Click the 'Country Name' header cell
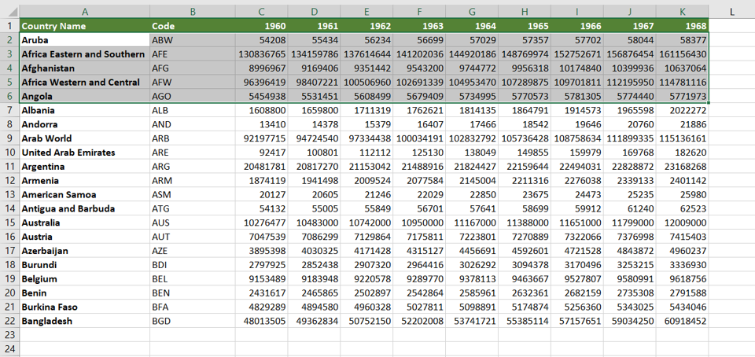 click(85, 26)
